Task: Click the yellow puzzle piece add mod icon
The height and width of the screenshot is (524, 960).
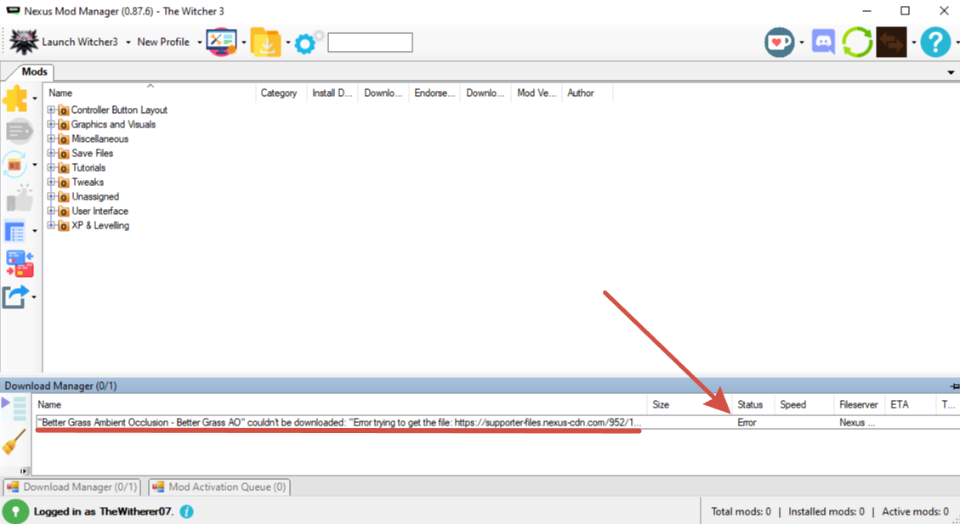Action: [x=15, y=99]
